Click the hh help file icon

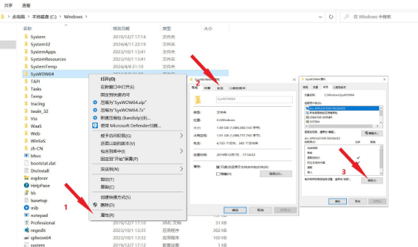click(26, 193)
